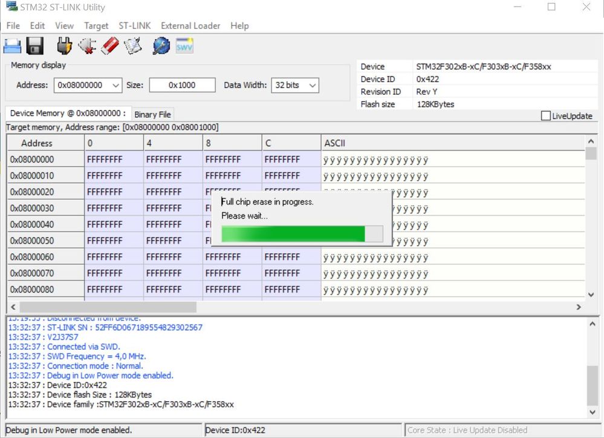Open the Help menu

pyautogui.click(x=239, y=26)
